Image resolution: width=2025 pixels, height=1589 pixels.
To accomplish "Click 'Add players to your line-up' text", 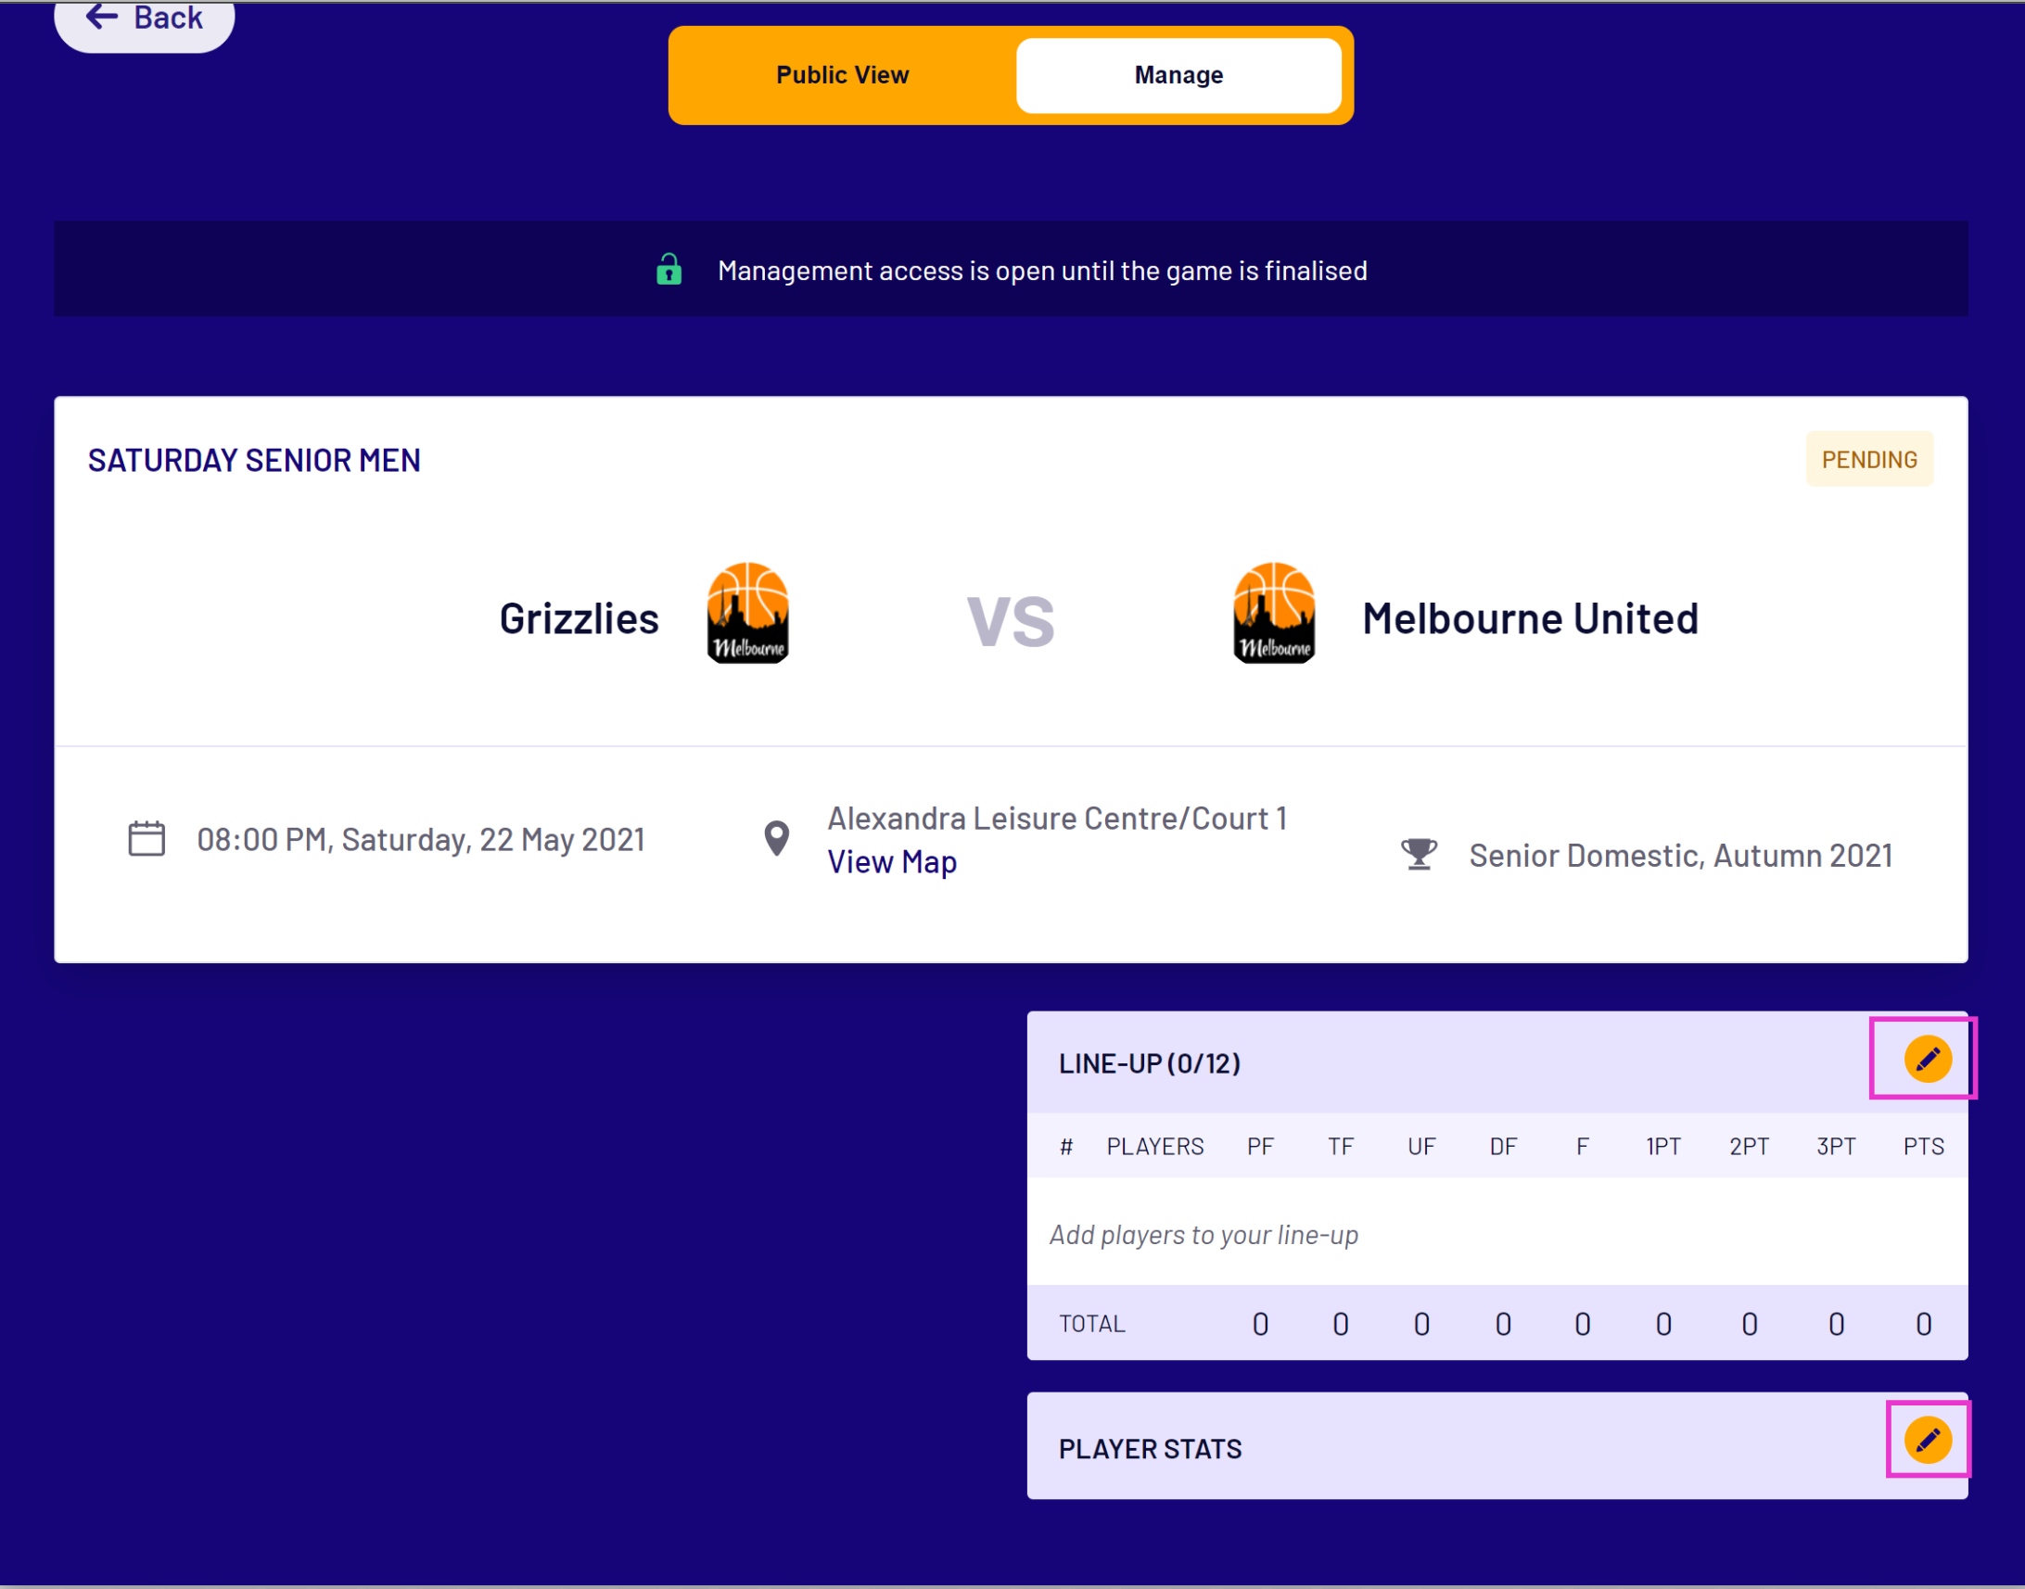I will tap(1204, 1235).
